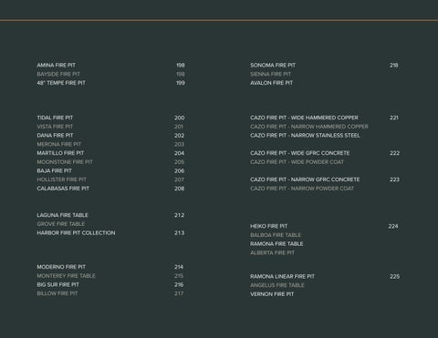Open Cazo Fire Pit Narrow GFRC Concrete
The width and height of the screenshot is (438, 338).
305,179
